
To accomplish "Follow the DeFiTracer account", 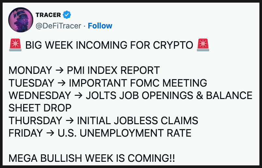I will [x=100, y=26].
